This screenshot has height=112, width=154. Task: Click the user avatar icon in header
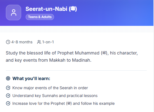pos(14,13)
